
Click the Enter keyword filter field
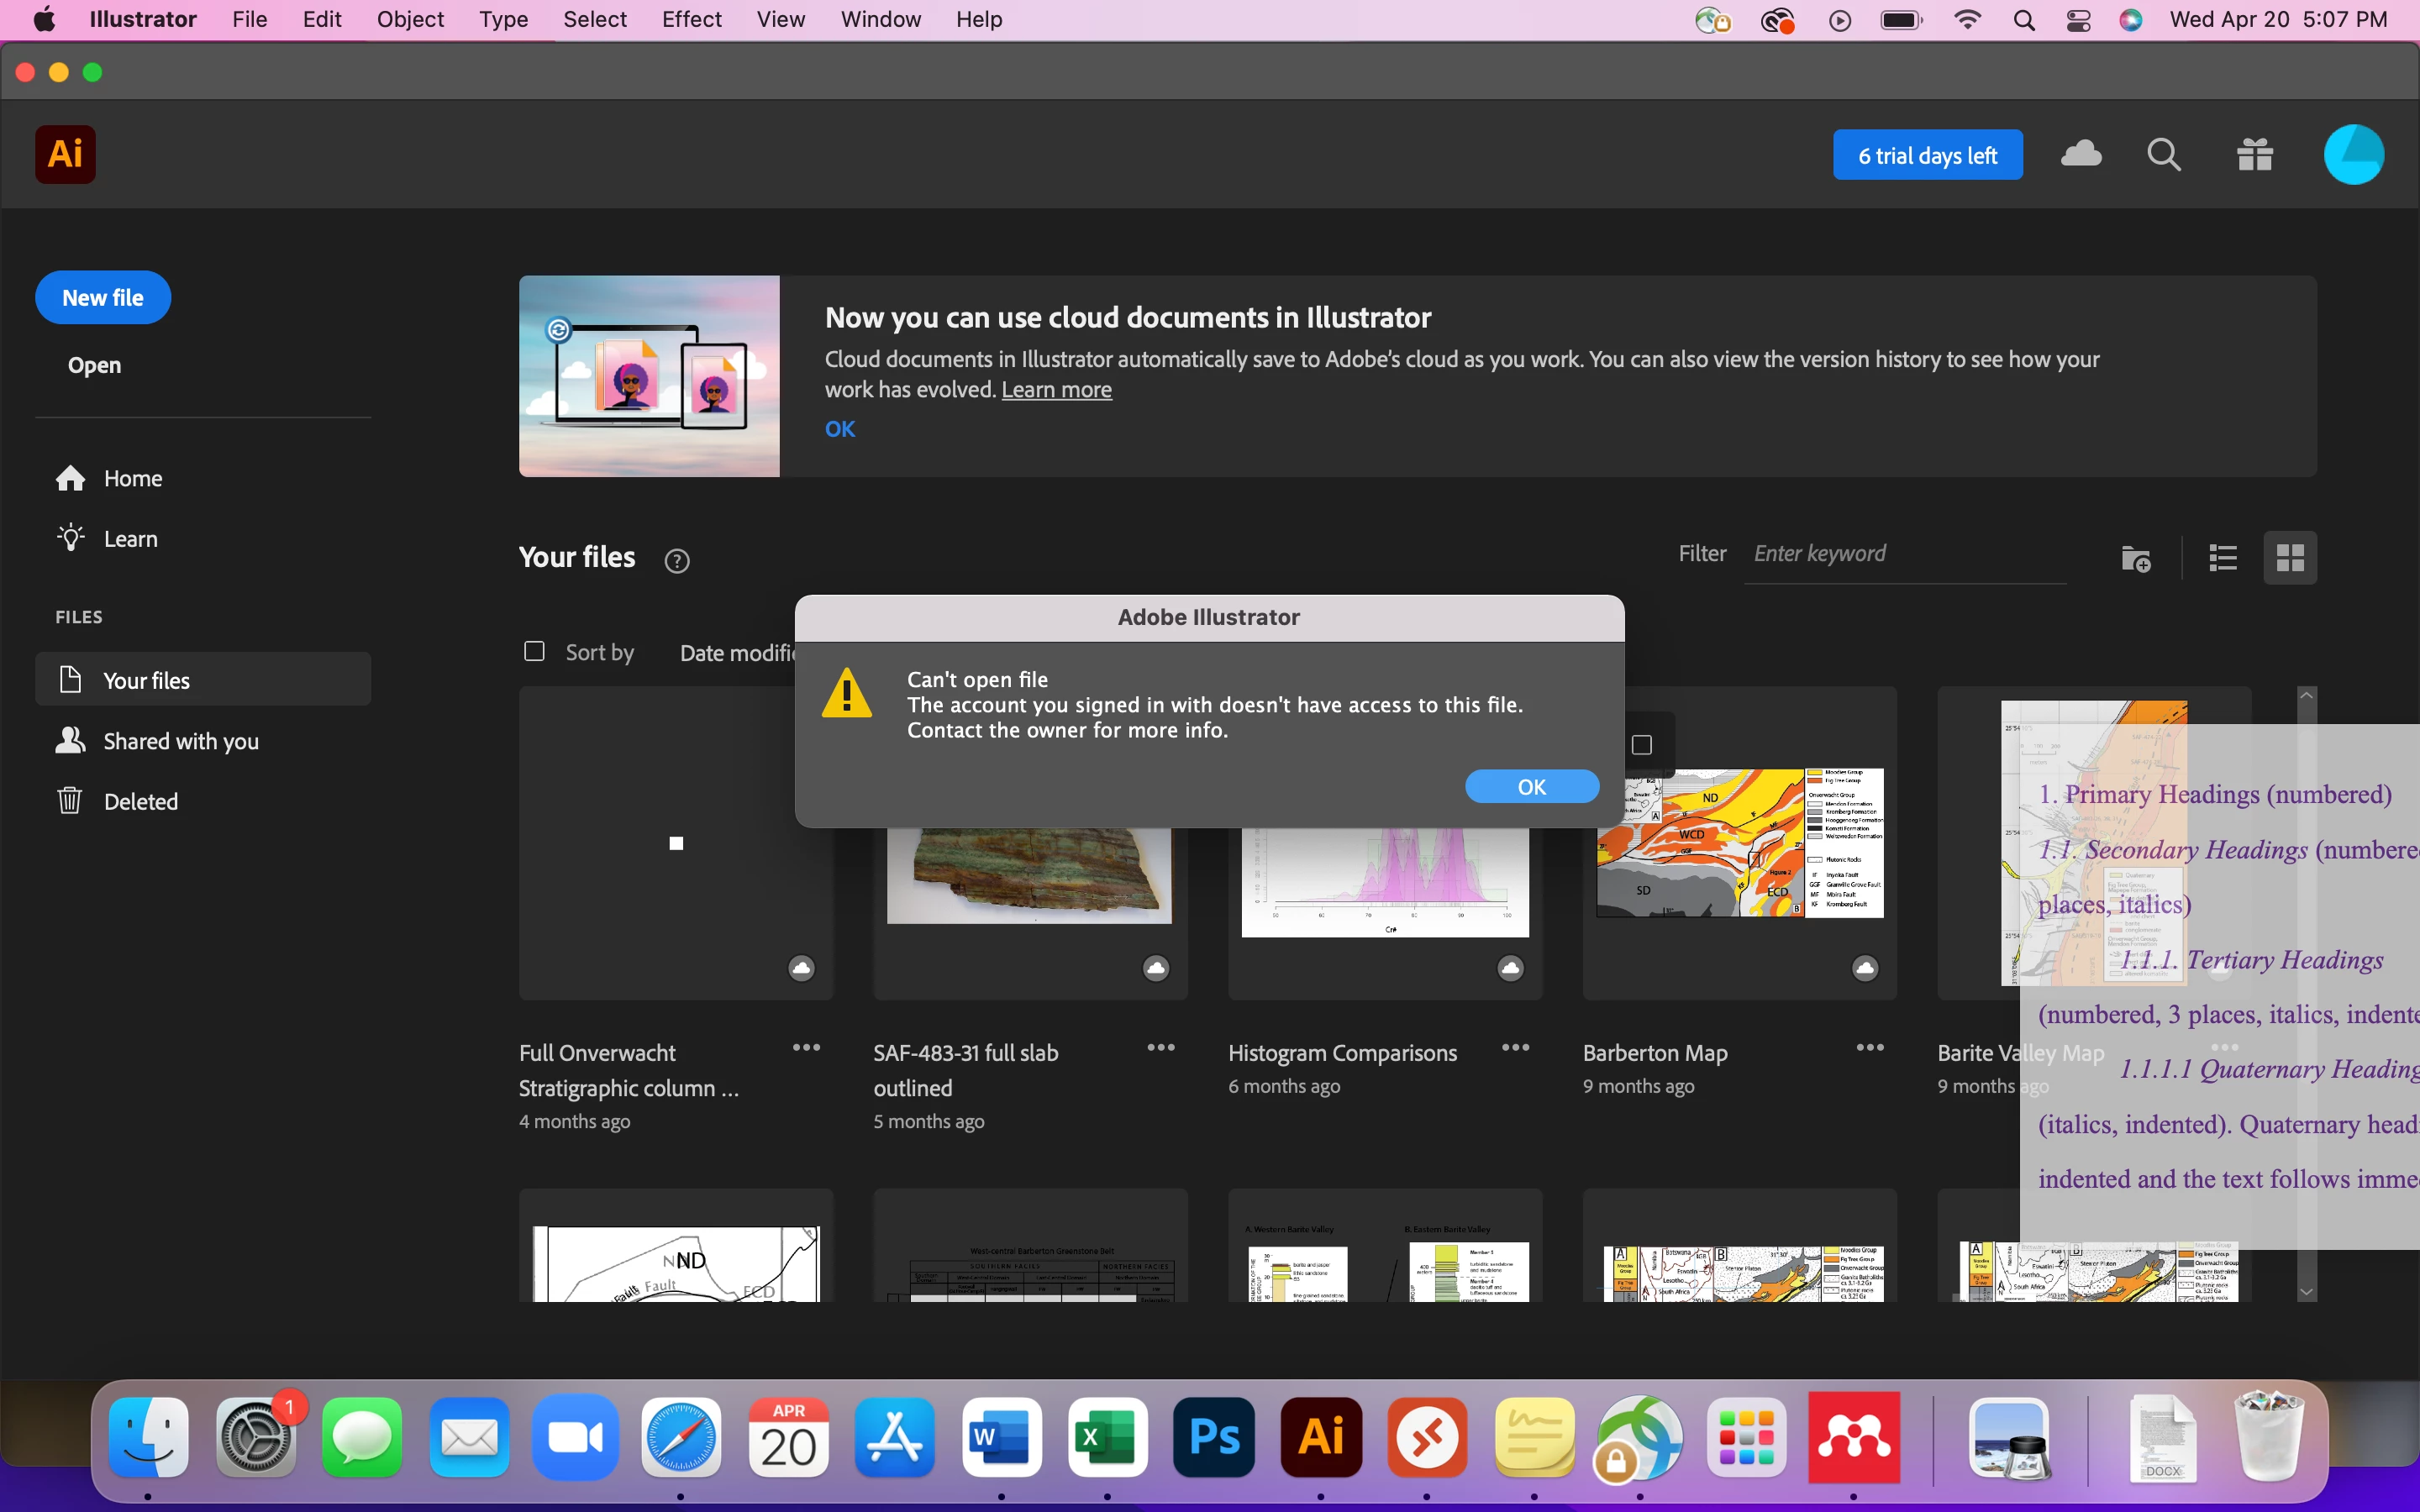click(x=1900, y=554)
